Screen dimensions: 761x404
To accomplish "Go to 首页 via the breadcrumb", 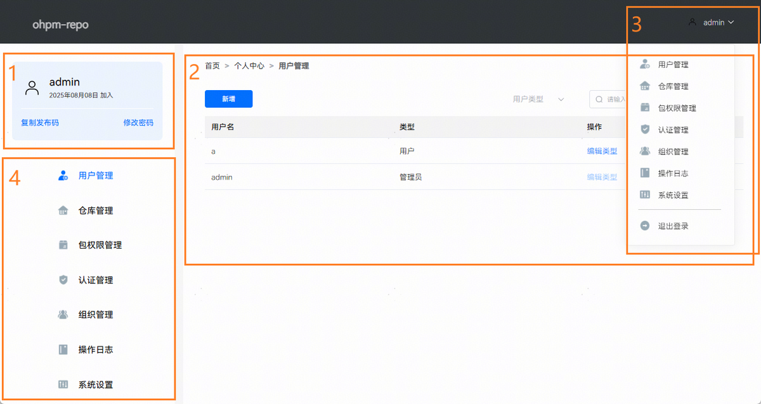I will click(212, 66).
